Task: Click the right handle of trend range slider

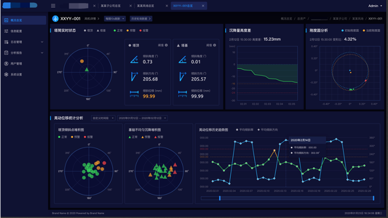Action: click(373, 198)
